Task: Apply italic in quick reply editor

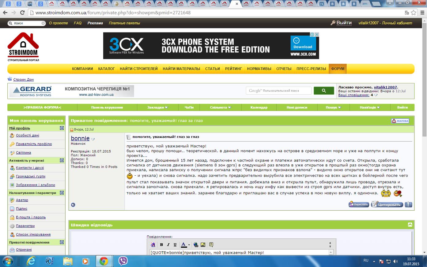Action: point(168,245)
